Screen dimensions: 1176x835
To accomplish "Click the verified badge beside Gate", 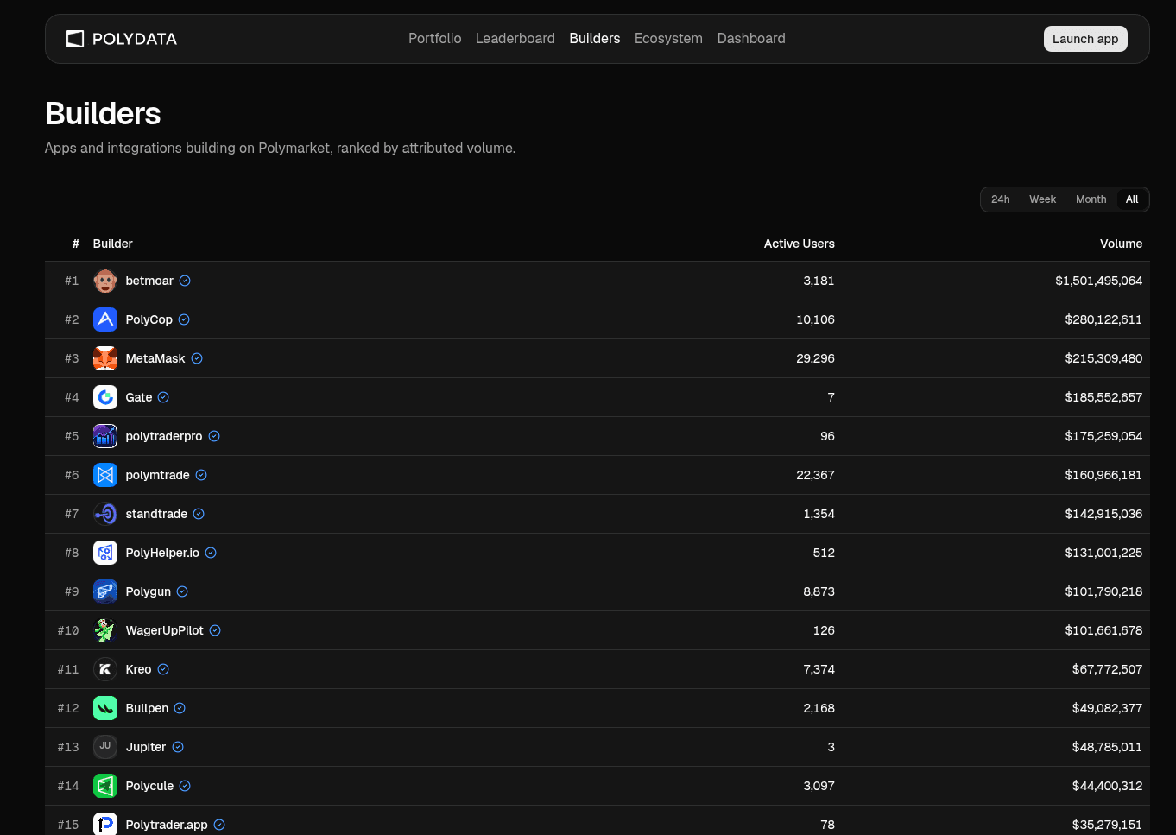I will 163,397.
